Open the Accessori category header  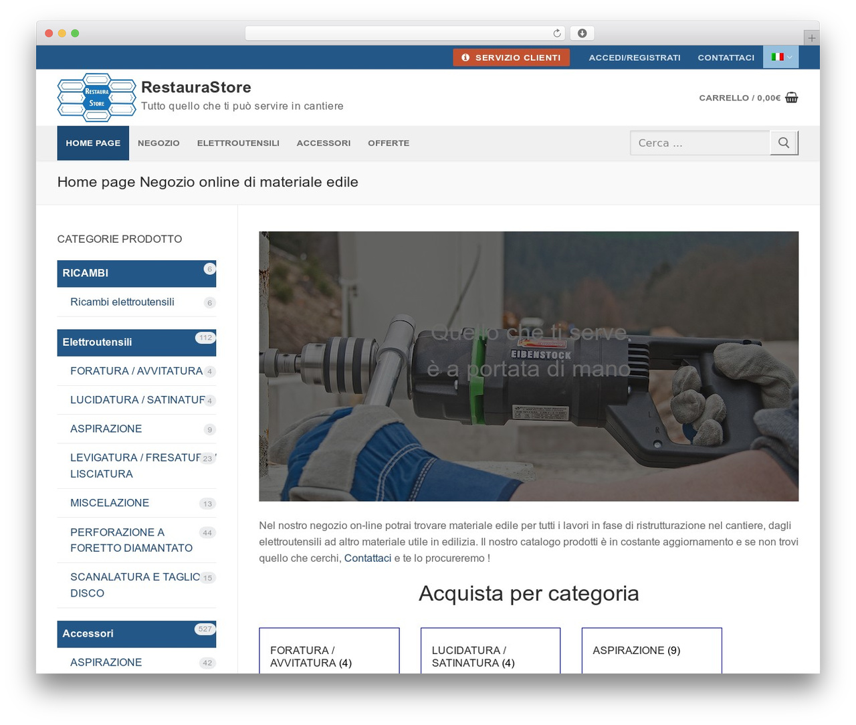pyautogui.click(x=136, y=633)
